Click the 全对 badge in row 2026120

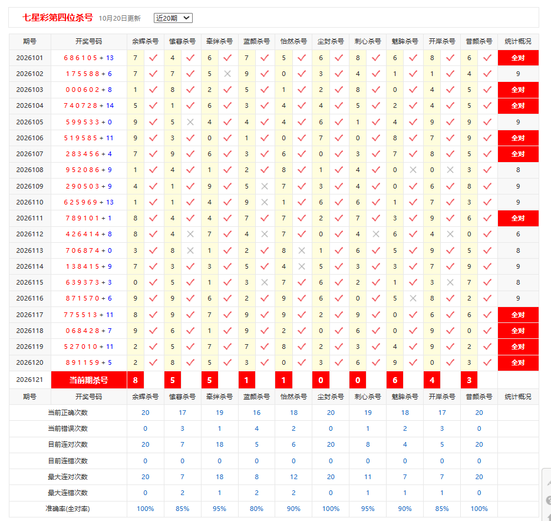coord(518,362)
